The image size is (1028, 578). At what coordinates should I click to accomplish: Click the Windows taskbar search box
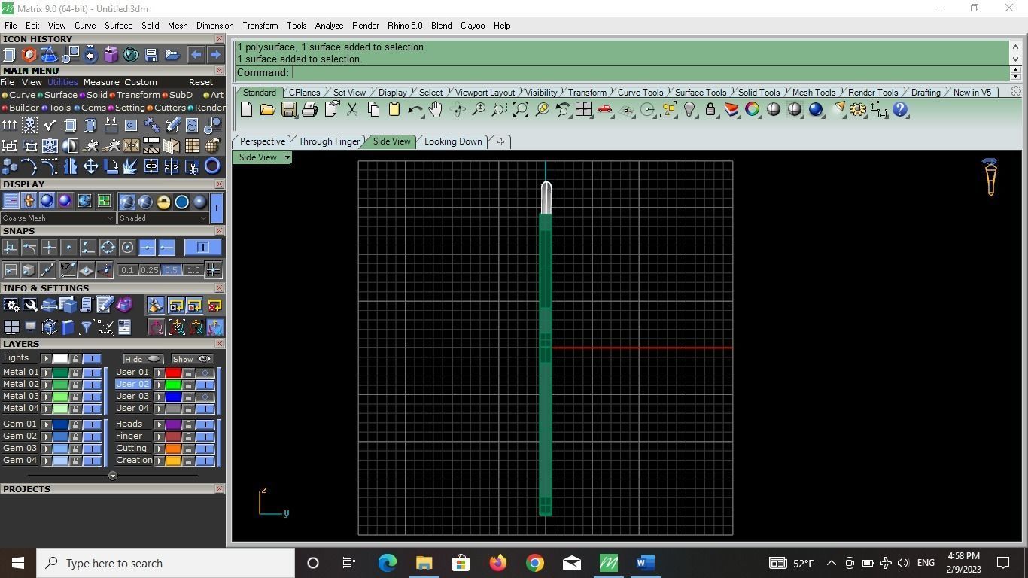tap(166, 563)
